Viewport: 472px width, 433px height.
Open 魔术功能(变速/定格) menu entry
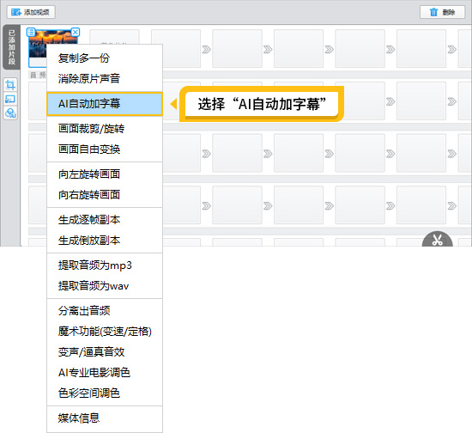point(105,332)
